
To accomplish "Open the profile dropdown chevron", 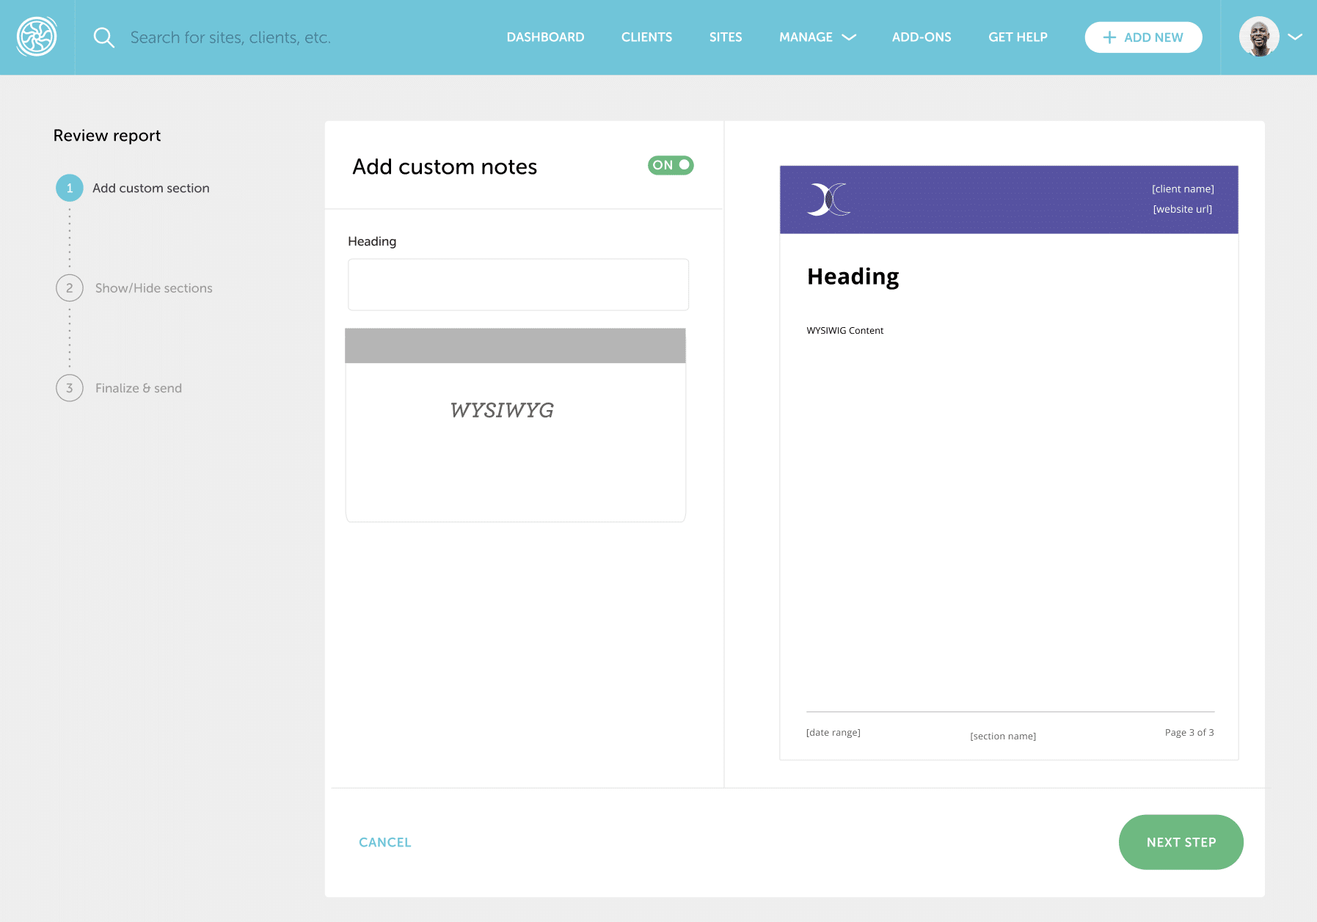I will click(1295, 37).
